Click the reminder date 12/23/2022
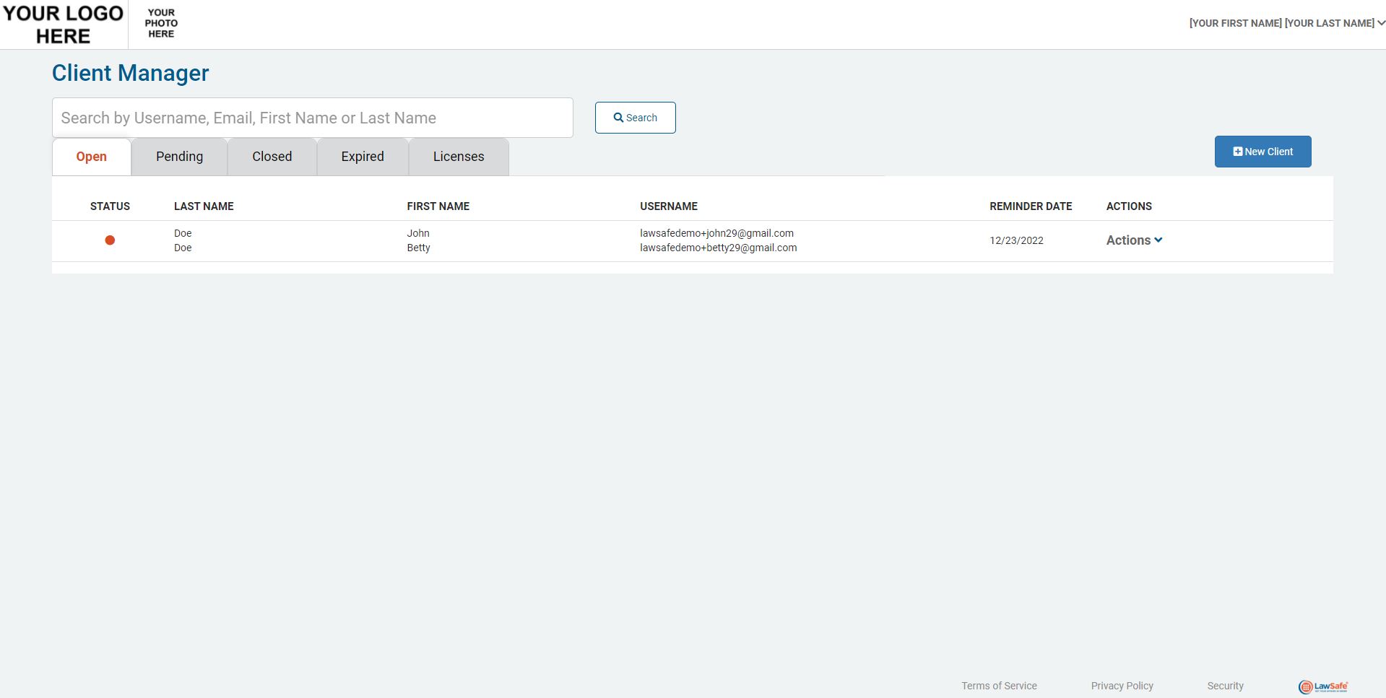The width and height of the screenshot is (1386, 698). 1016,240
